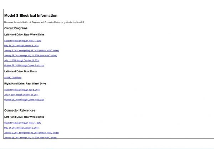Open Connector References 'January 6, 2014 through May 19, 2014' link

(32, 133)
